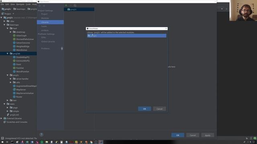Click the forward arrow in Project Structure

[44, 6]
